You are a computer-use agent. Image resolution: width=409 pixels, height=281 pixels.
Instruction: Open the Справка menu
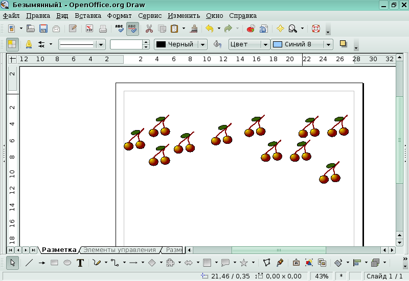point(243,16)
